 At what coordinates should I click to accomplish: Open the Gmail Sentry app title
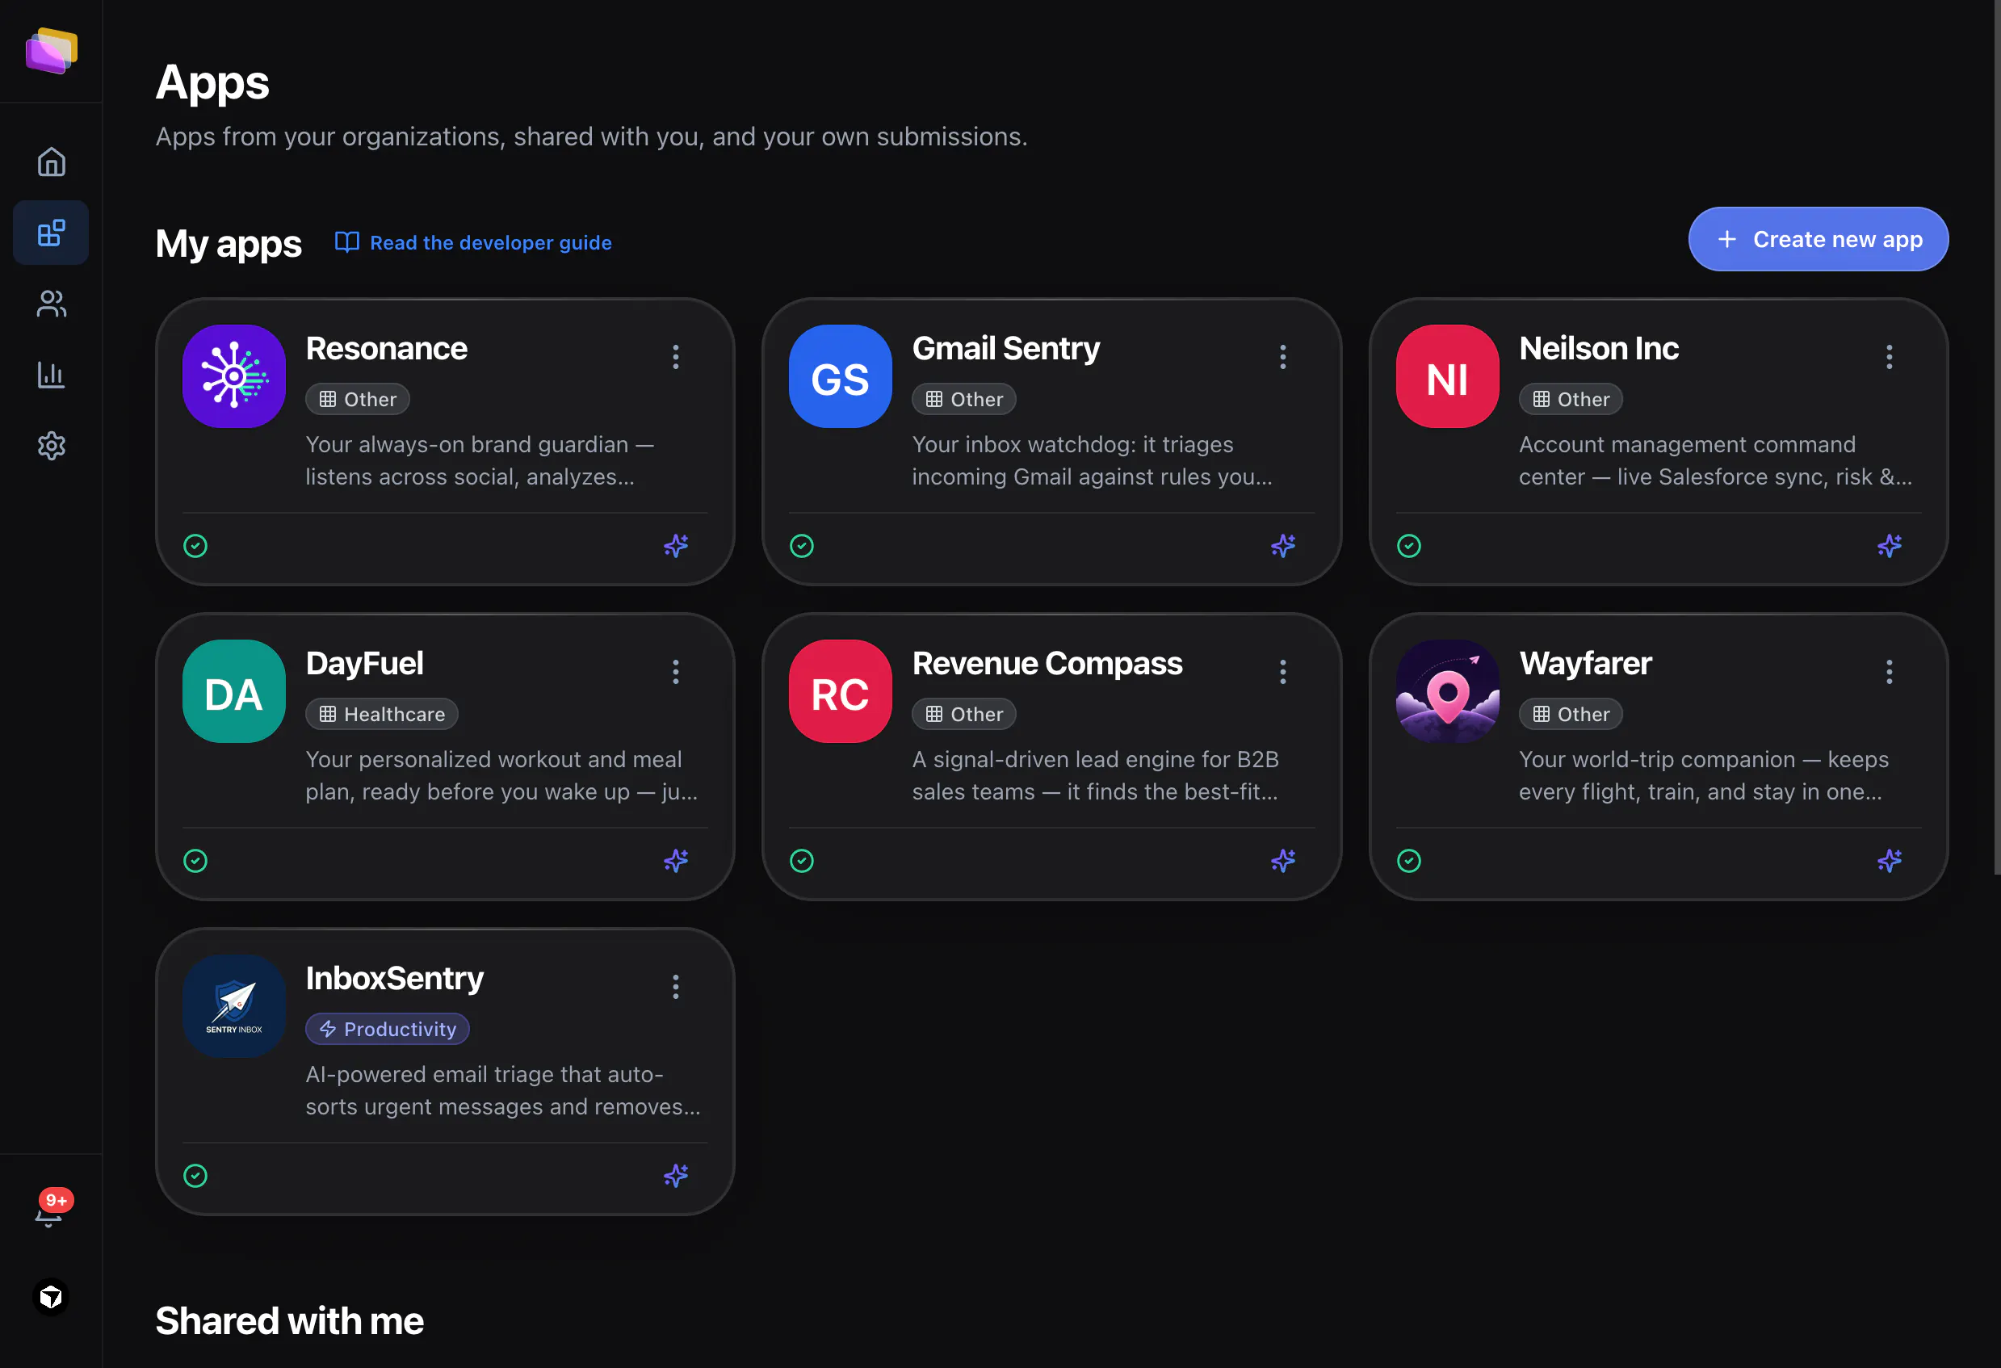[1005, 349]
